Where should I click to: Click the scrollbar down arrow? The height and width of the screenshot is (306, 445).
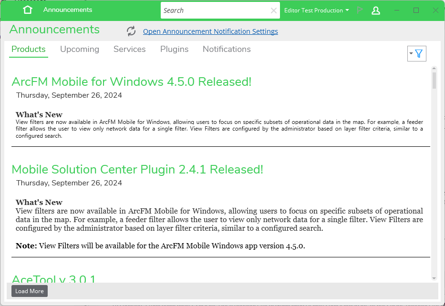(434, 278)
